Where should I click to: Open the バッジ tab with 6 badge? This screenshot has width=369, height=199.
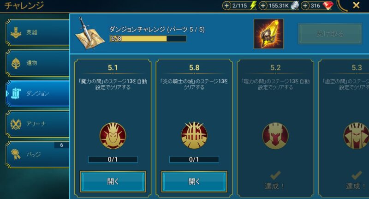38,155
